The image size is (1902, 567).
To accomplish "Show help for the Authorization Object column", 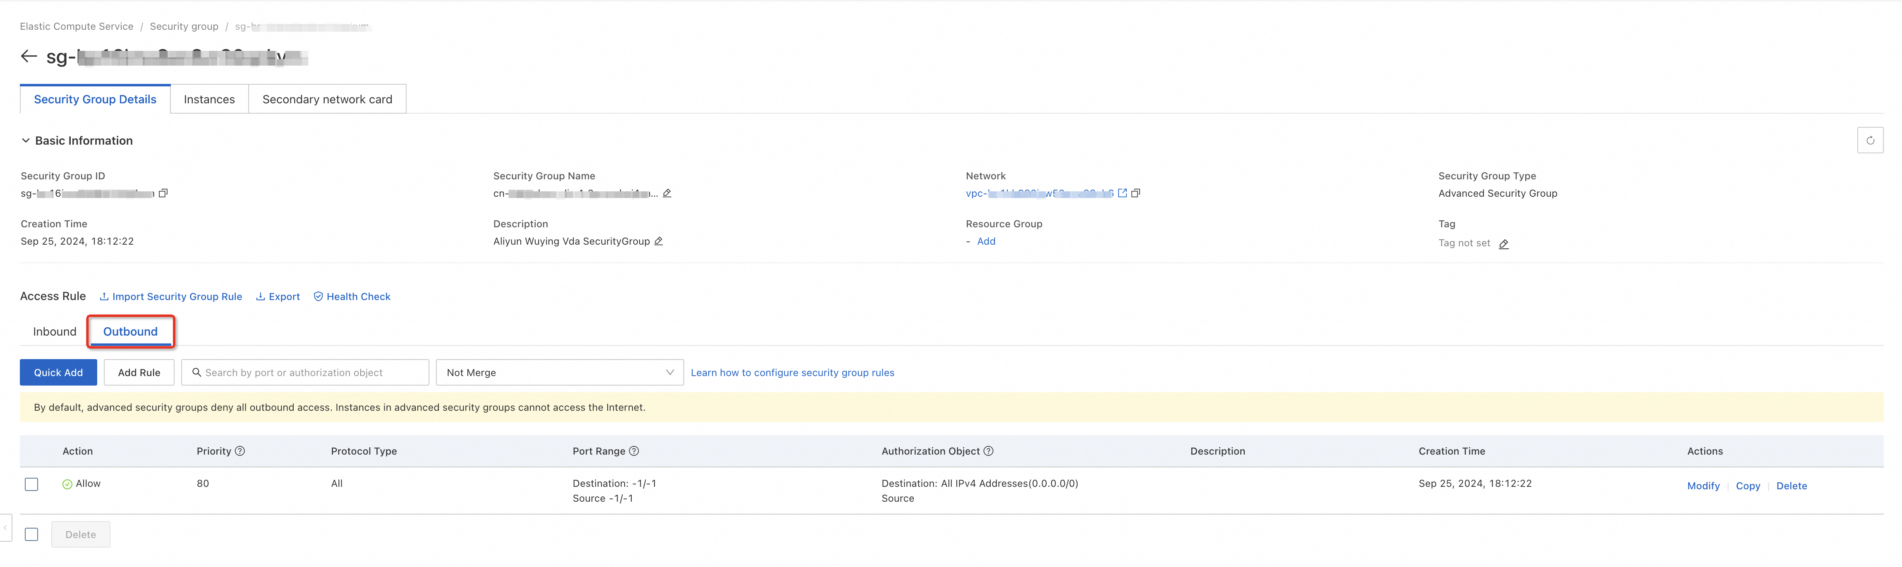I will click(989, 451).
